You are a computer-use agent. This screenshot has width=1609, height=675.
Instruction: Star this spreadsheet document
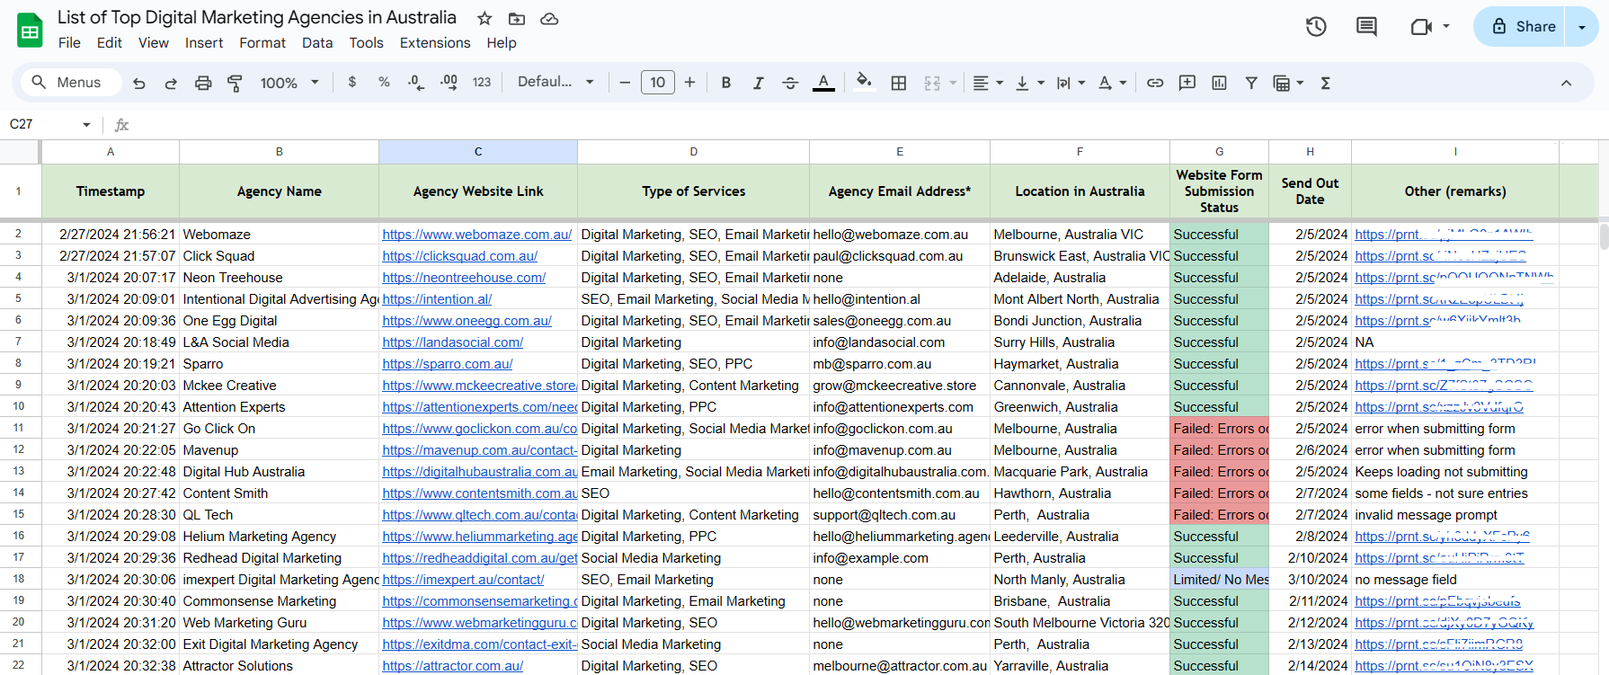click(x=484, y=18)
